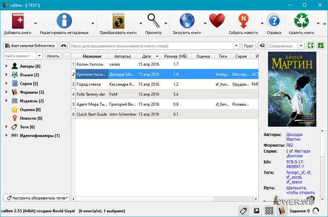Image resolution: width=328 pixels, height=217 pixels.
Task: Toggle the book details panel button
Action: [x=282, y=210]
